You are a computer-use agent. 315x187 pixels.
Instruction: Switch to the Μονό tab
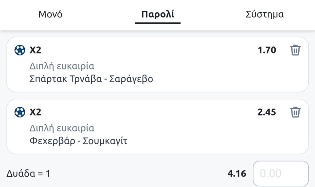[50, 14]
